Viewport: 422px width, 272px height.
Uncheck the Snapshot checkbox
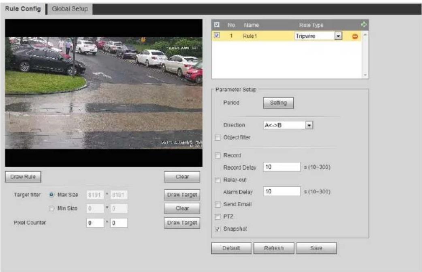(x=218, y=229)
